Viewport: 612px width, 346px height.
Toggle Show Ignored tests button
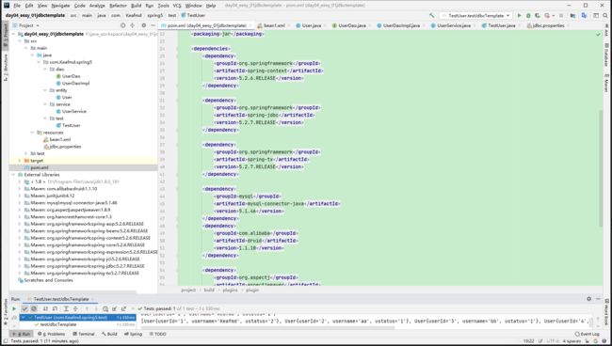pos(34,308)
